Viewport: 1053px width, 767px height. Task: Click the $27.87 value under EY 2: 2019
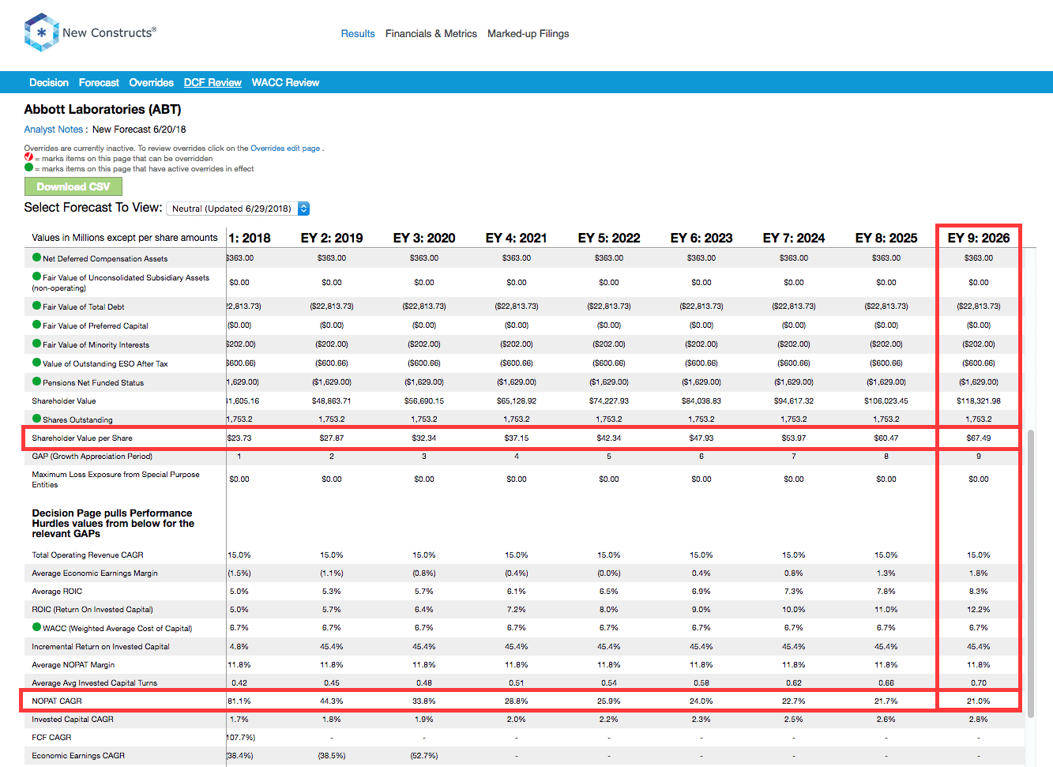pyautogui.click(x=332, y=438)
